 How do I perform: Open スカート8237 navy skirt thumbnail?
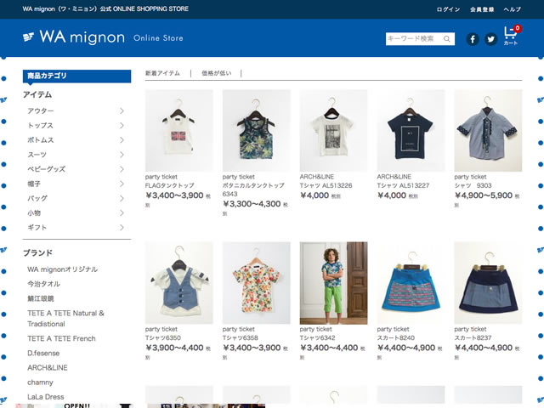pyautogui.click(x=488, y=283)
